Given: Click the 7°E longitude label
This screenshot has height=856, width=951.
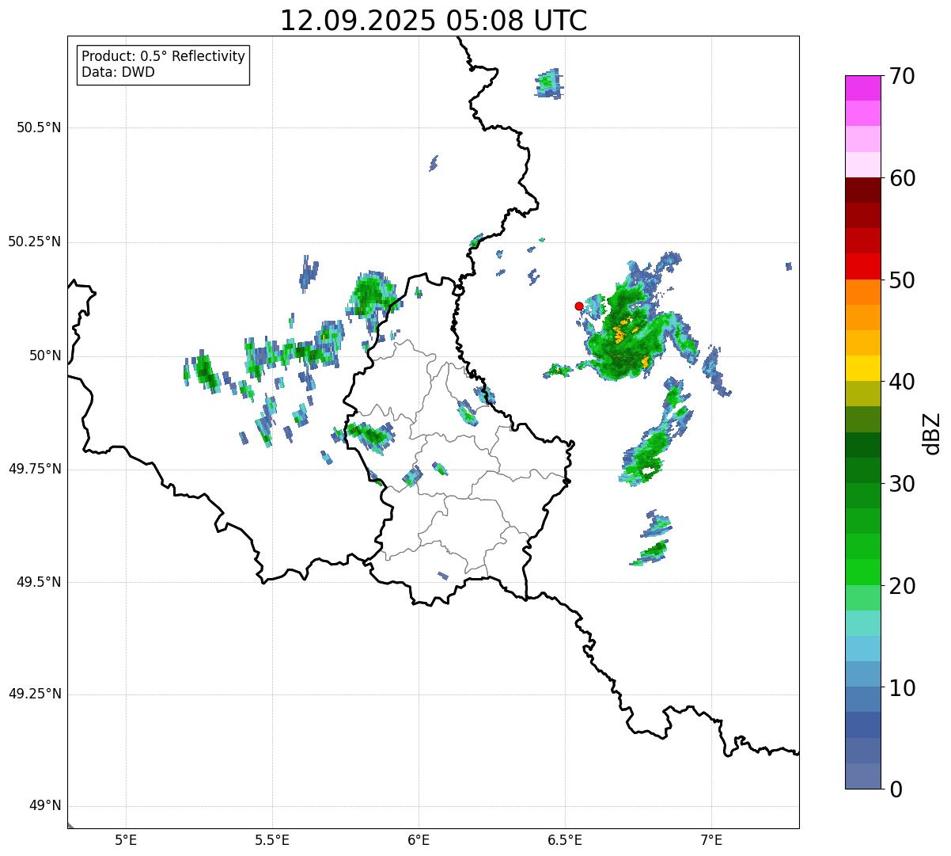Looking at the screenshot, I should 711,839.
